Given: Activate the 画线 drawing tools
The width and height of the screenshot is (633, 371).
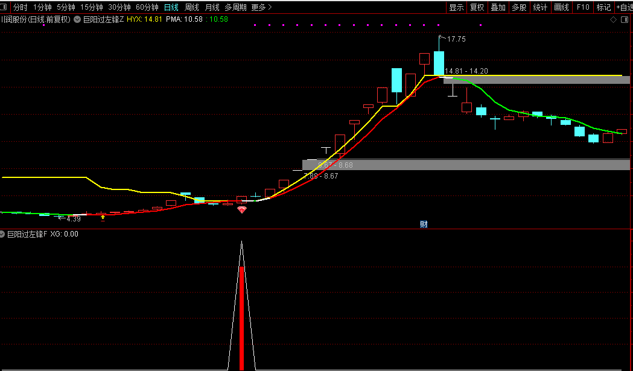Looking at the screenshot, I should [x=561, y=7].
